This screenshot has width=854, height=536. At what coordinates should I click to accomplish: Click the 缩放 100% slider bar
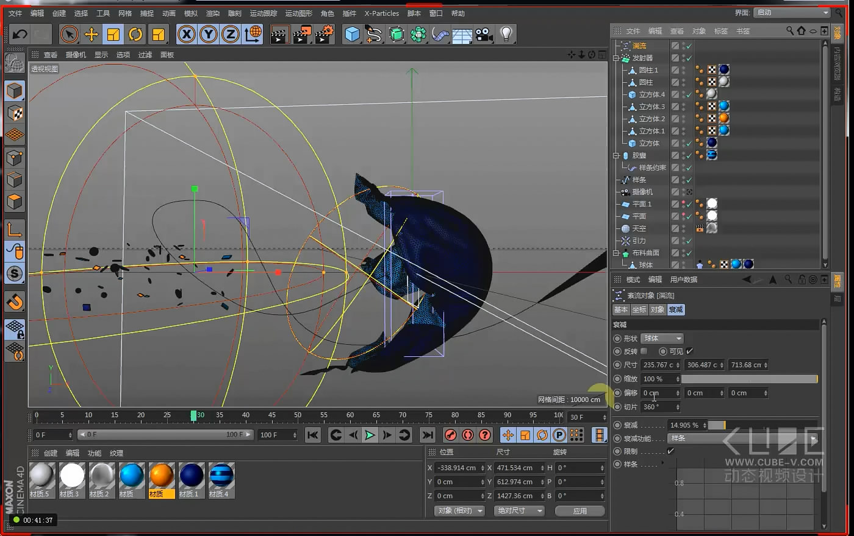[x=749, y=379]
